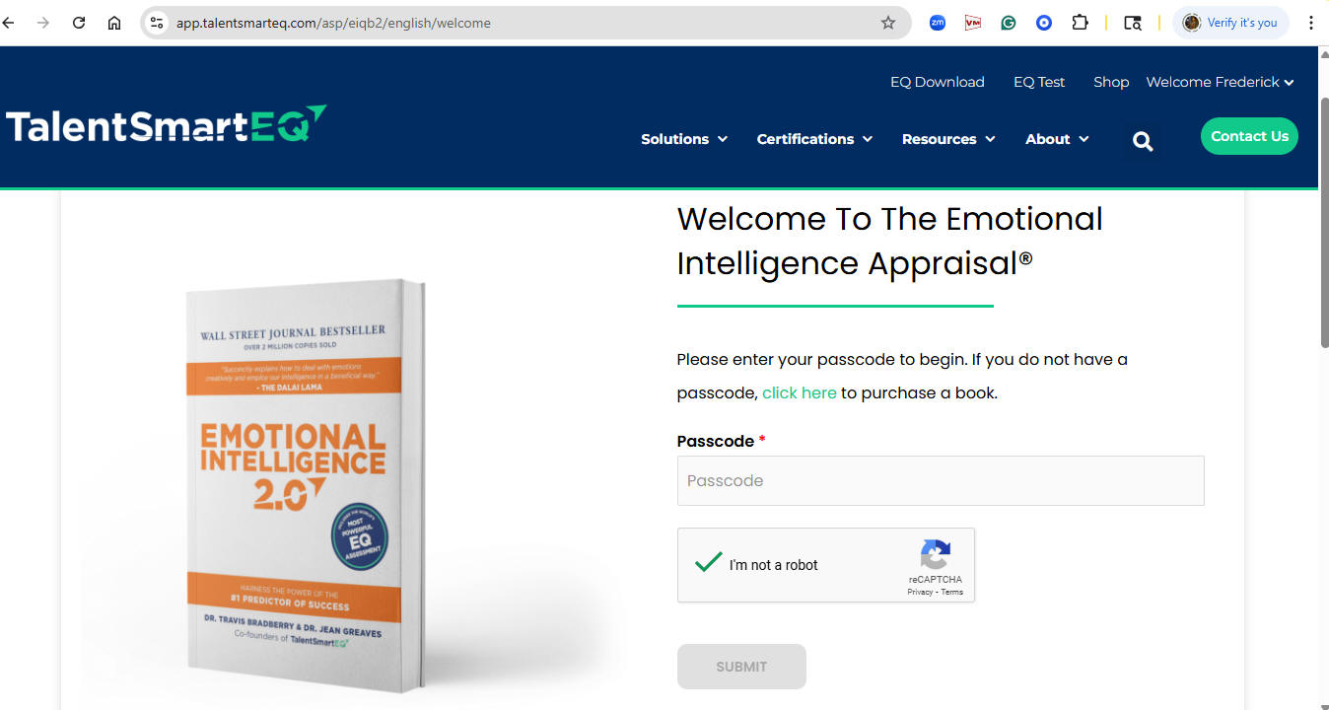Viewport: 1329px width, 710px height.
Task: Expand the Certifications dropdown menu
Action: tap(814, 139)
